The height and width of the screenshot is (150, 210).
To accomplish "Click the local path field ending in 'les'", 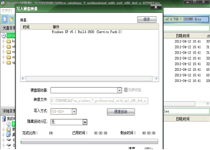I will tap(186, 111).
